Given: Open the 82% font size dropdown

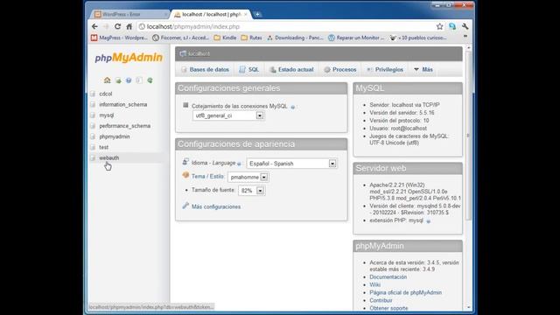Looking at the screenshot, I should point(252,191).
